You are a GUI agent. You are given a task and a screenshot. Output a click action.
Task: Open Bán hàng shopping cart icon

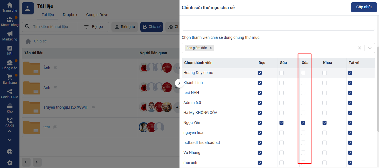click(9, 77)
